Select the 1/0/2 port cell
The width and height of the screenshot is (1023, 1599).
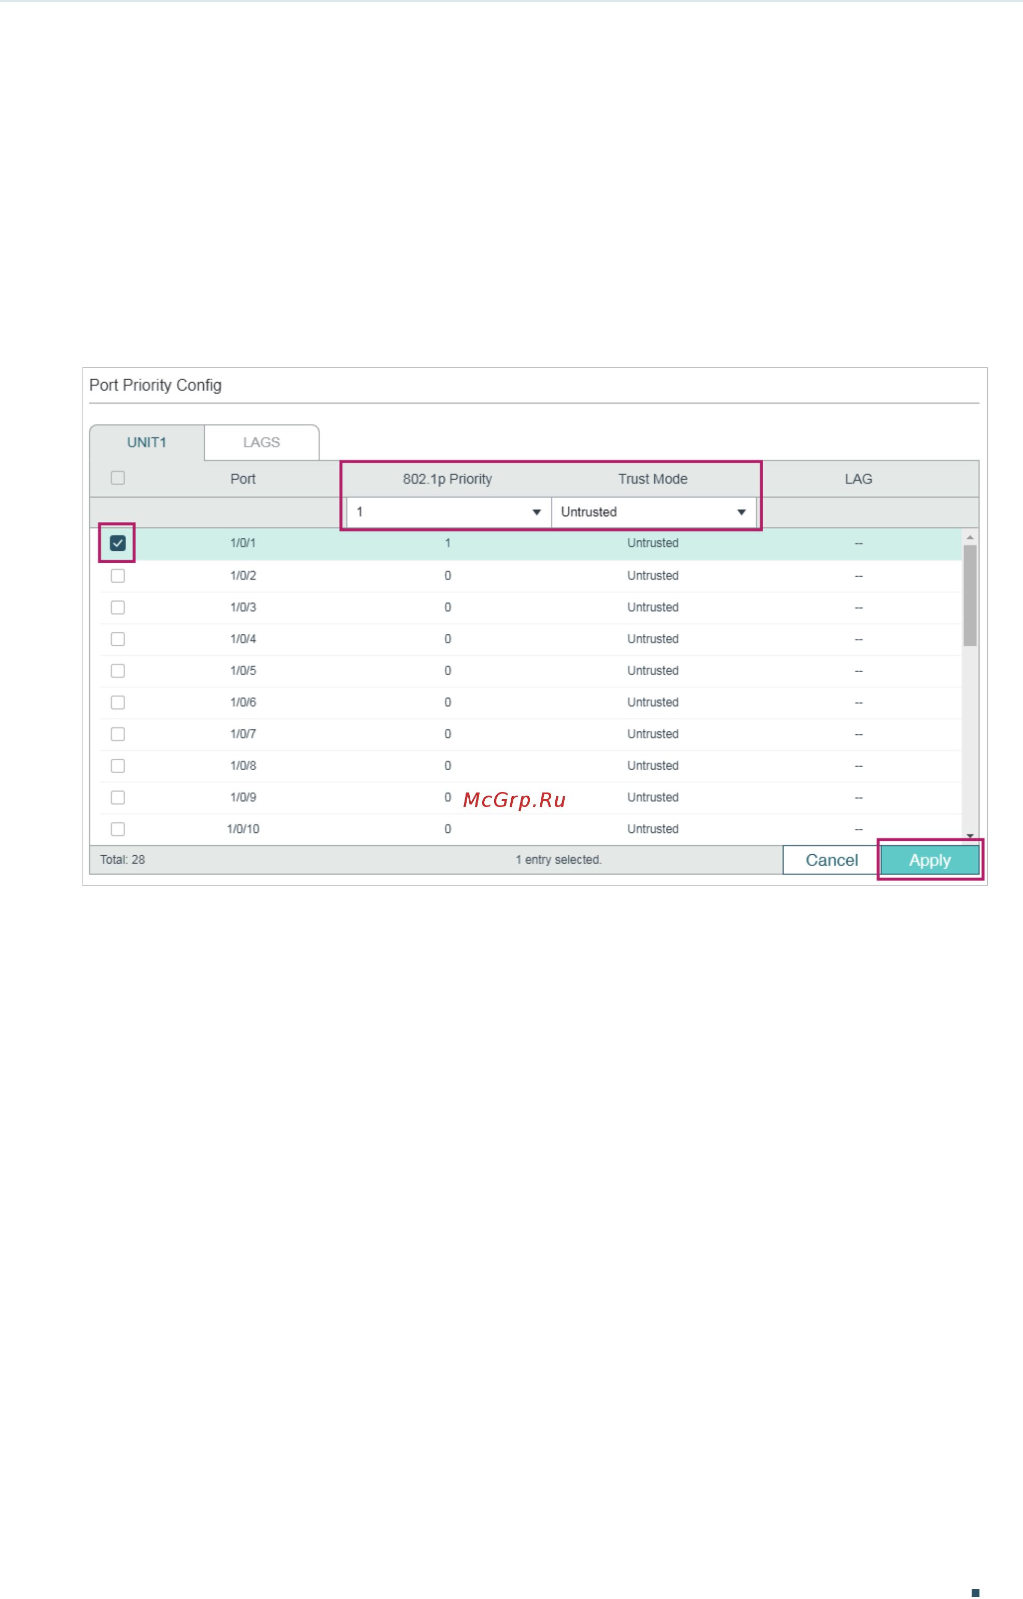[243, 575]
